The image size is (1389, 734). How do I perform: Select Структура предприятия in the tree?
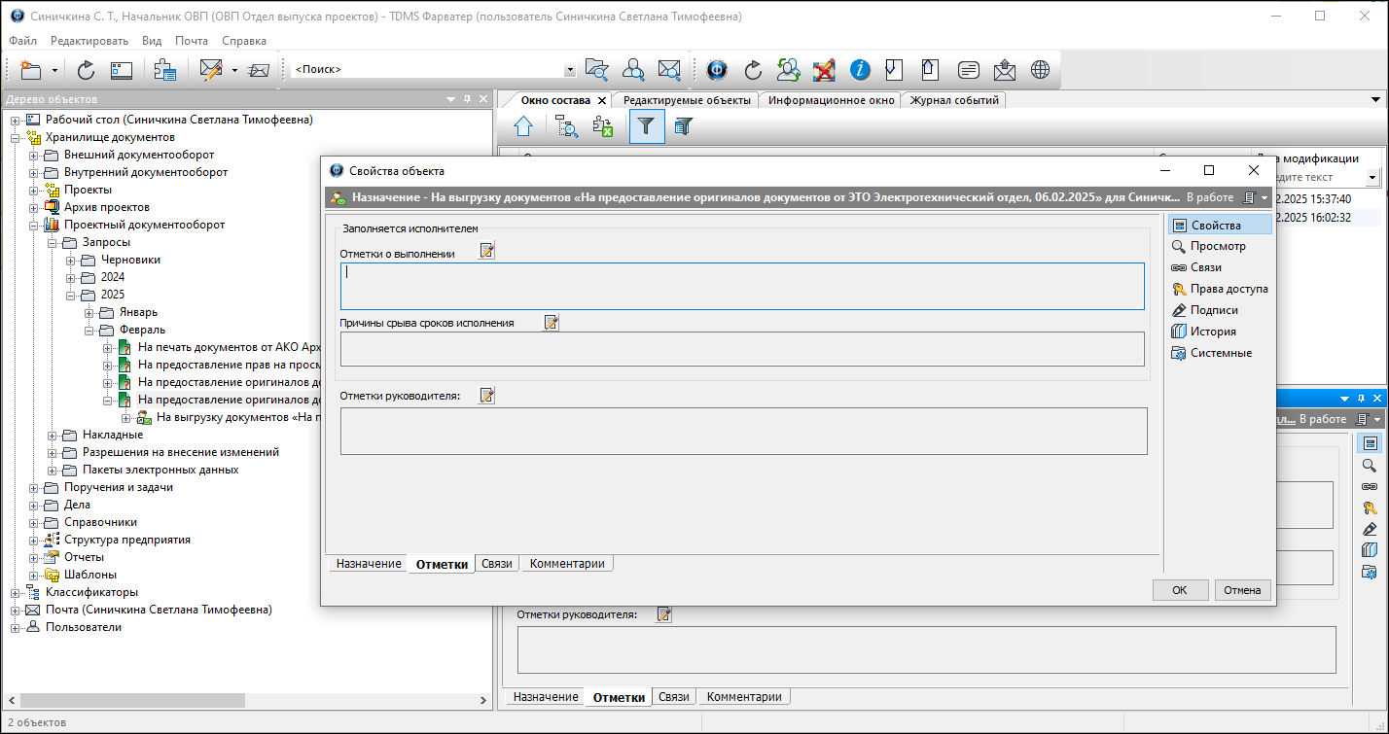click(127, 540)
